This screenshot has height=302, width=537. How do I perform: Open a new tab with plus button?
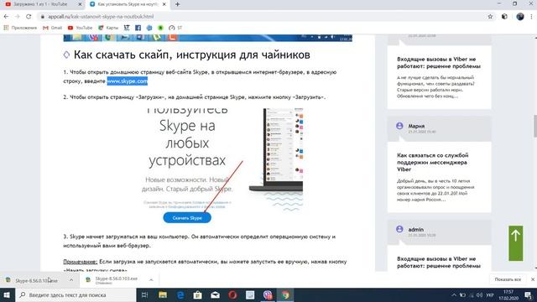177,4
